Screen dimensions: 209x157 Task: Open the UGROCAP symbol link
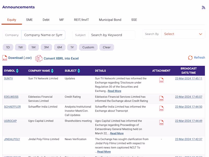(x=10, y=121)
